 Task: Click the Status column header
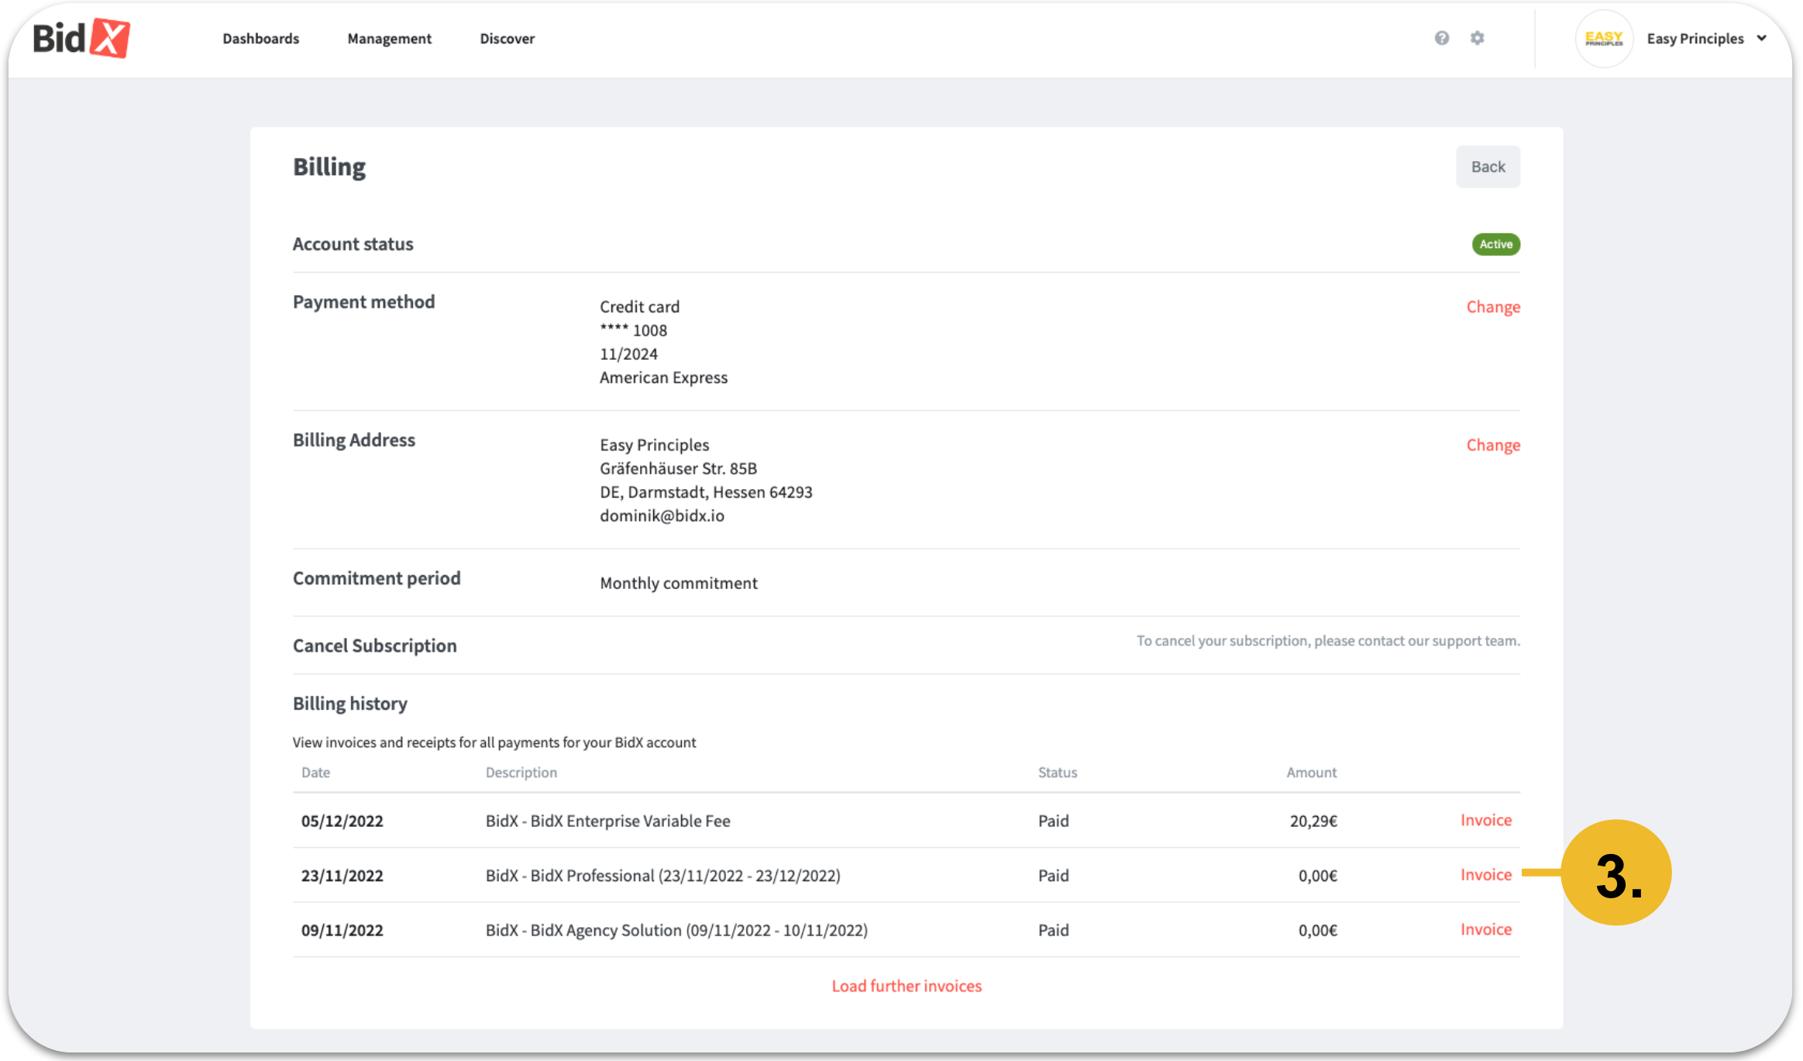click(1058, 773)
